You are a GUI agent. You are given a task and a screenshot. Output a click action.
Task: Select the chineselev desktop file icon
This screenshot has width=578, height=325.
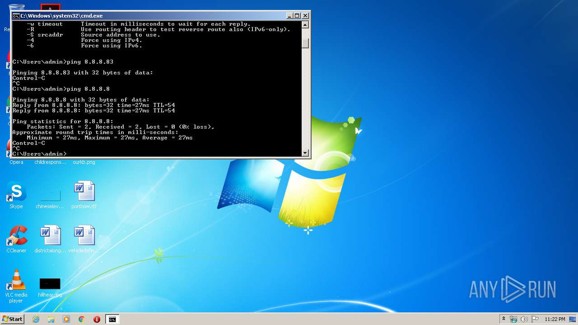pos(50,195)
